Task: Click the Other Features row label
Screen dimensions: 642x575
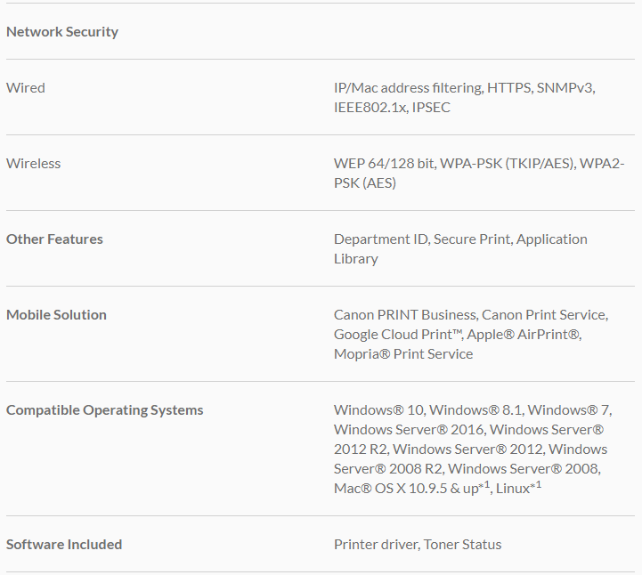Action: (54, 239)
